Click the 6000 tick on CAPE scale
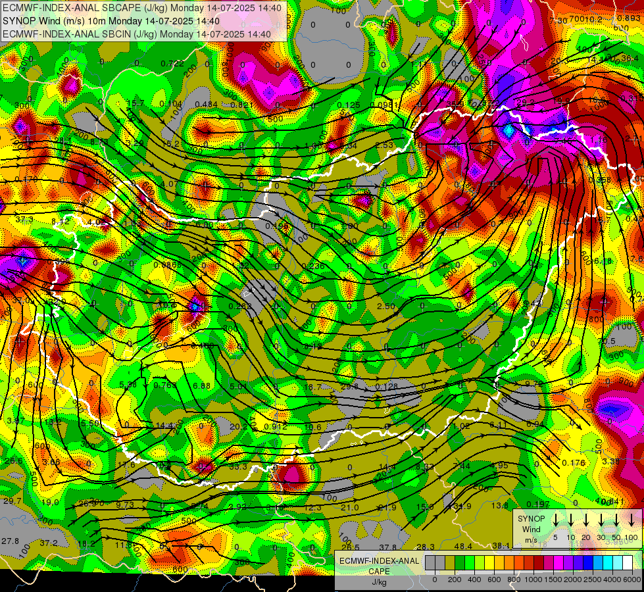Viewport: 644px width, 592px height. (633, 580)
